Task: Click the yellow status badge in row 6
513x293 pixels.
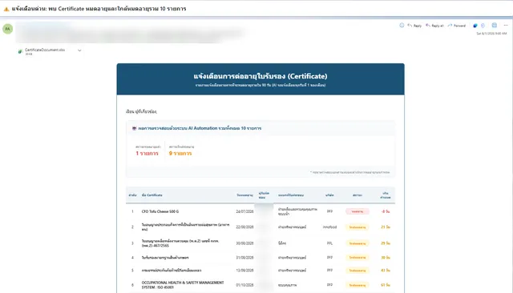Action: click(x=357, y=285)
